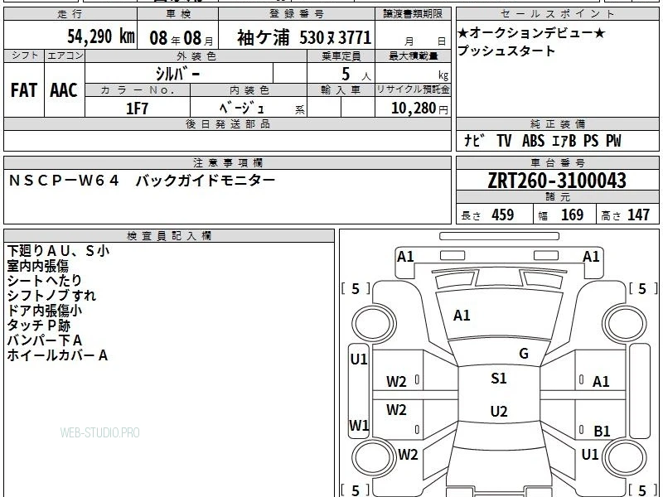Click the G mark on the windshield
Screen dimensions: 663x497
[x=524, y=354]
